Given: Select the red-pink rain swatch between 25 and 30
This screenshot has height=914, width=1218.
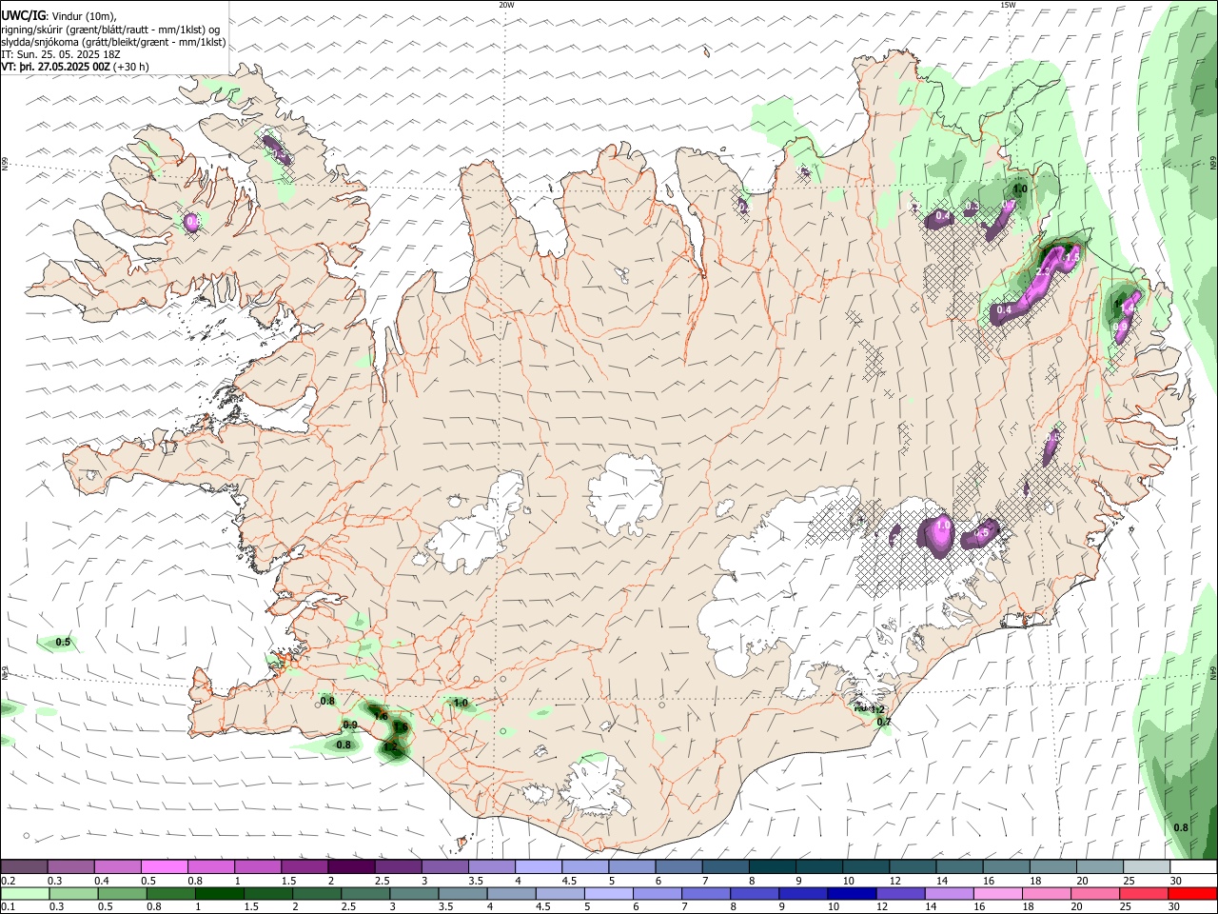Looking at the screenshot, I should pos(1145,893).
